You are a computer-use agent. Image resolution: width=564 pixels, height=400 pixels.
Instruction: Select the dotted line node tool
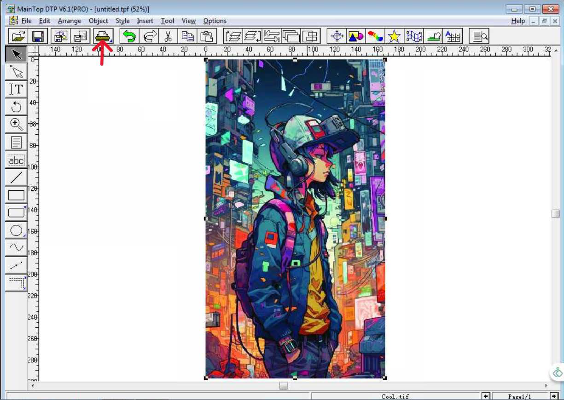click(x=17, y=265)
